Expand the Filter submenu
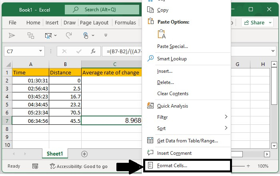The image size is (280, 176). (x=186, y=117)
